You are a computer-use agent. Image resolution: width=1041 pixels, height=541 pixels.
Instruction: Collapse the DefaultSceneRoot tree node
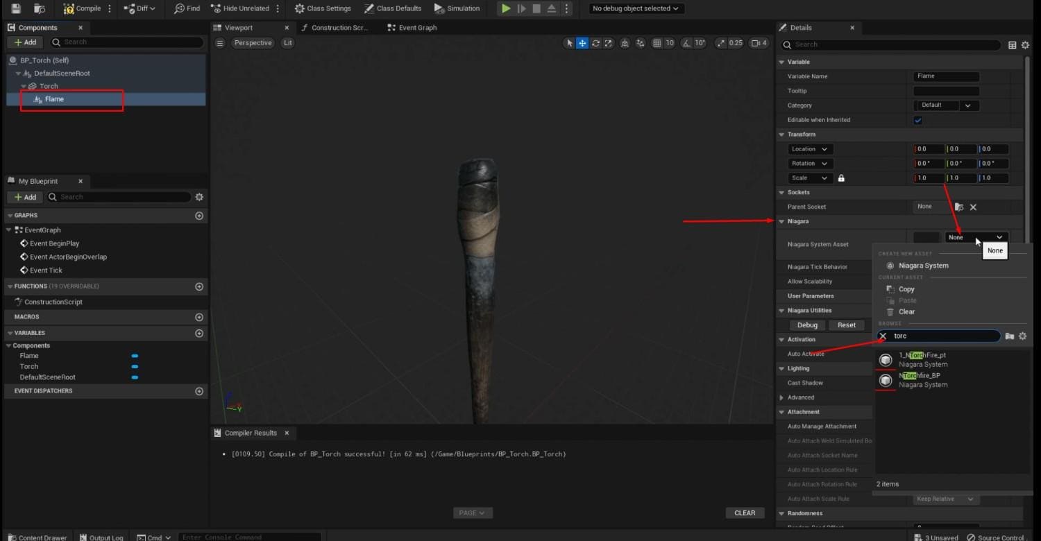(19, 74)
